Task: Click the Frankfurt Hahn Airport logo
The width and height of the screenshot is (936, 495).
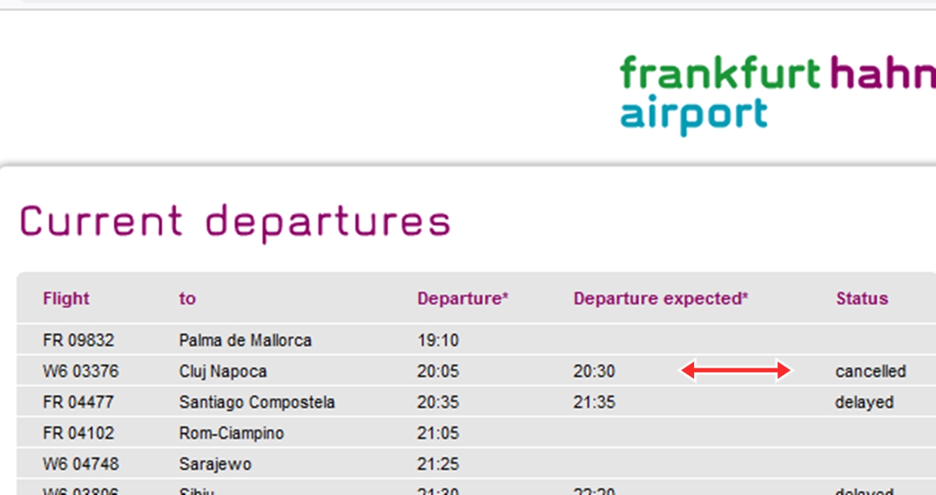Action: [778, 96]
